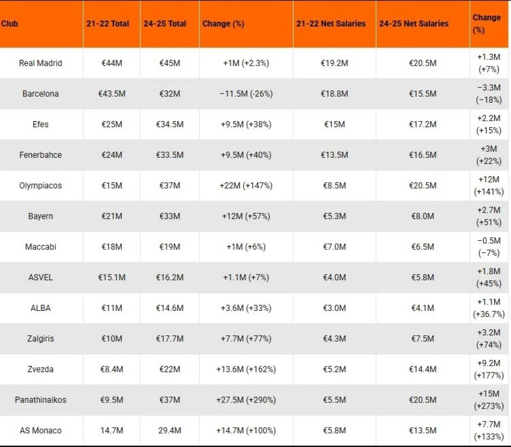The height and width of the screenshot is (447, 511).
Task: Select the 24-25 Net Salaries header
Action: point(414,23)
